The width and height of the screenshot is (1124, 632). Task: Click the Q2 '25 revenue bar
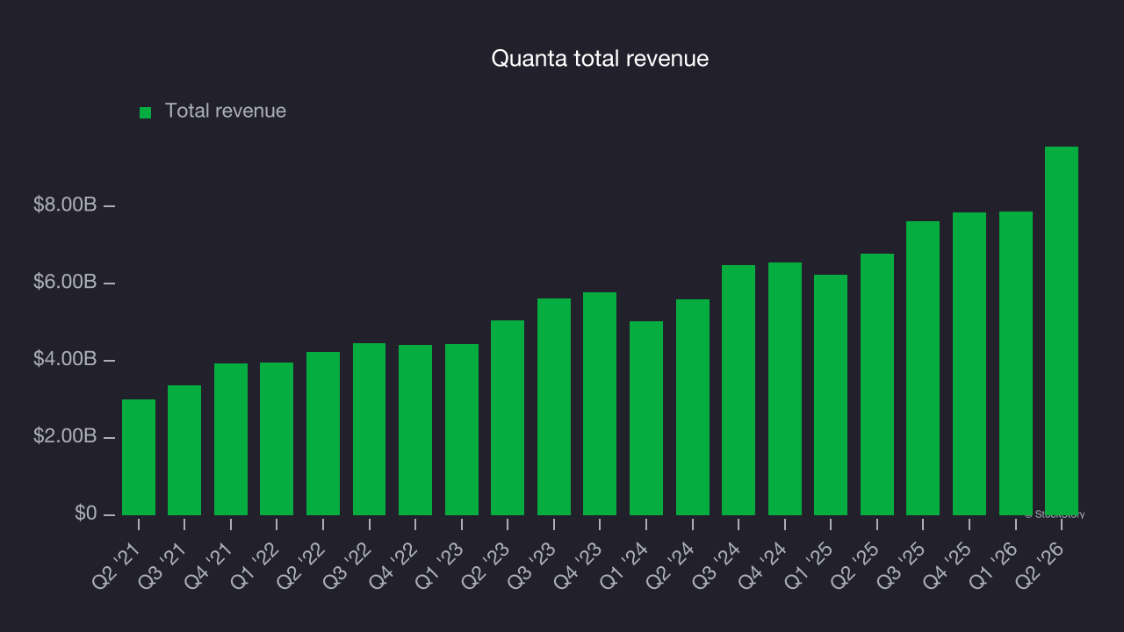(877, 384)
